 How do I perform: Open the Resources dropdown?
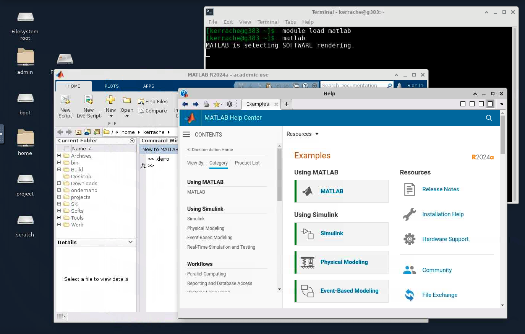pyautogui.click(x=303, y=134)
